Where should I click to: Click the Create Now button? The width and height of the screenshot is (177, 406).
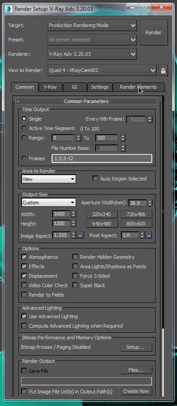(x=136, y=391)
